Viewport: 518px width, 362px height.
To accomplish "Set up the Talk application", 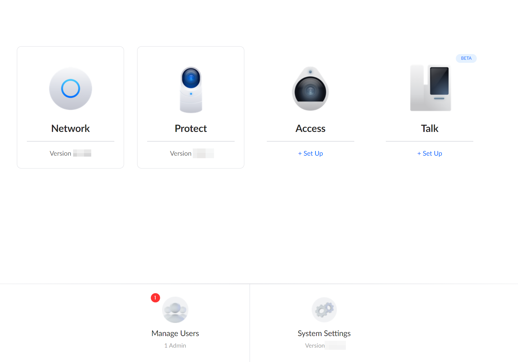I will coord(430,153).
